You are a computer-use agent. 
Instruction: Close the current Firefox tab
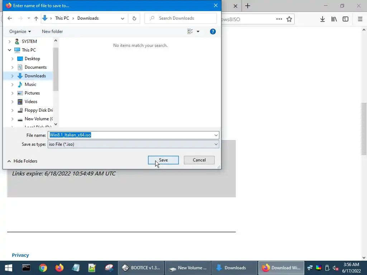pos(235,6)
